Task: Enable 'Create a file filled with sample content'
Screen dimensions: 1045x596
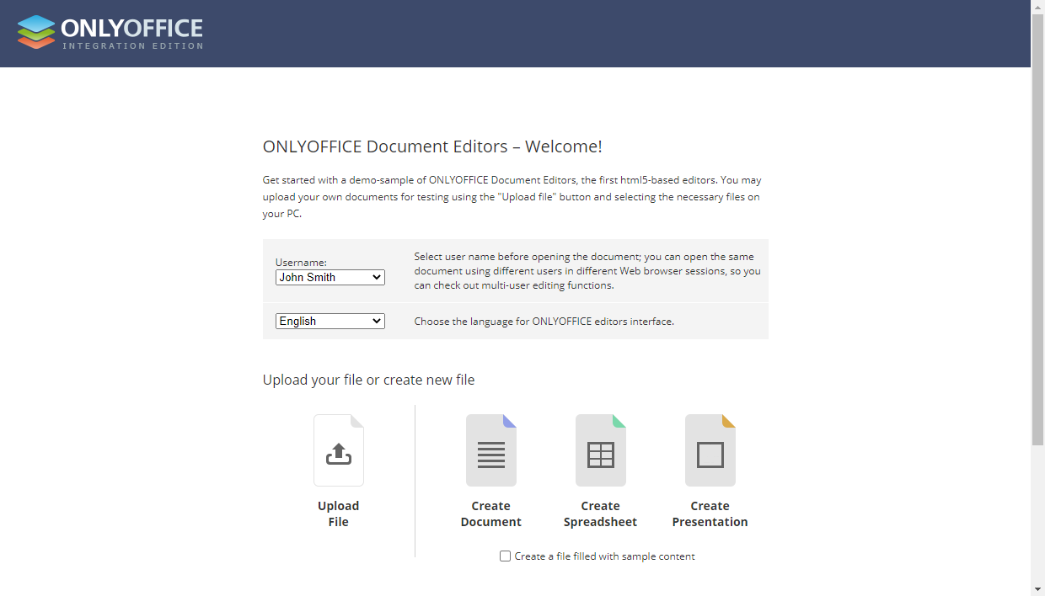Action: click(x=506, y=556)
